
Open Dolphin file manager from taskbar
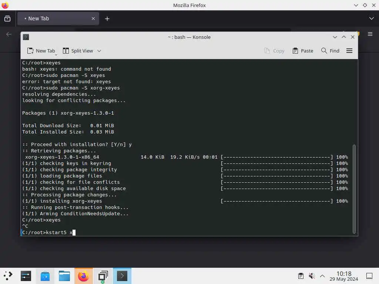point(64,276)
